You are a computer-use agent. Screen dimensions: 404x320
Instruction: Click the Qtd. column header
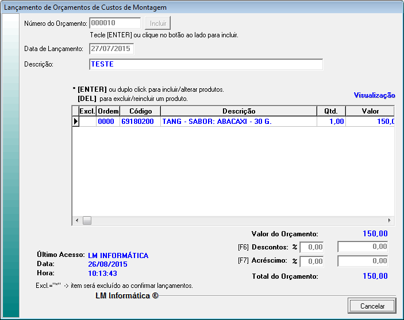[x=331, y=111]
